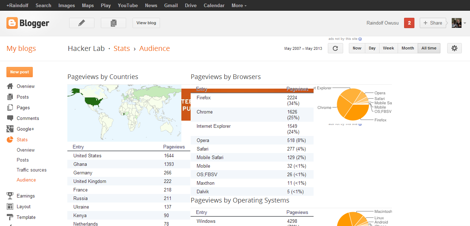470x226 pixels.
Task: Select the Now time range
Action: tap(357, 48)
